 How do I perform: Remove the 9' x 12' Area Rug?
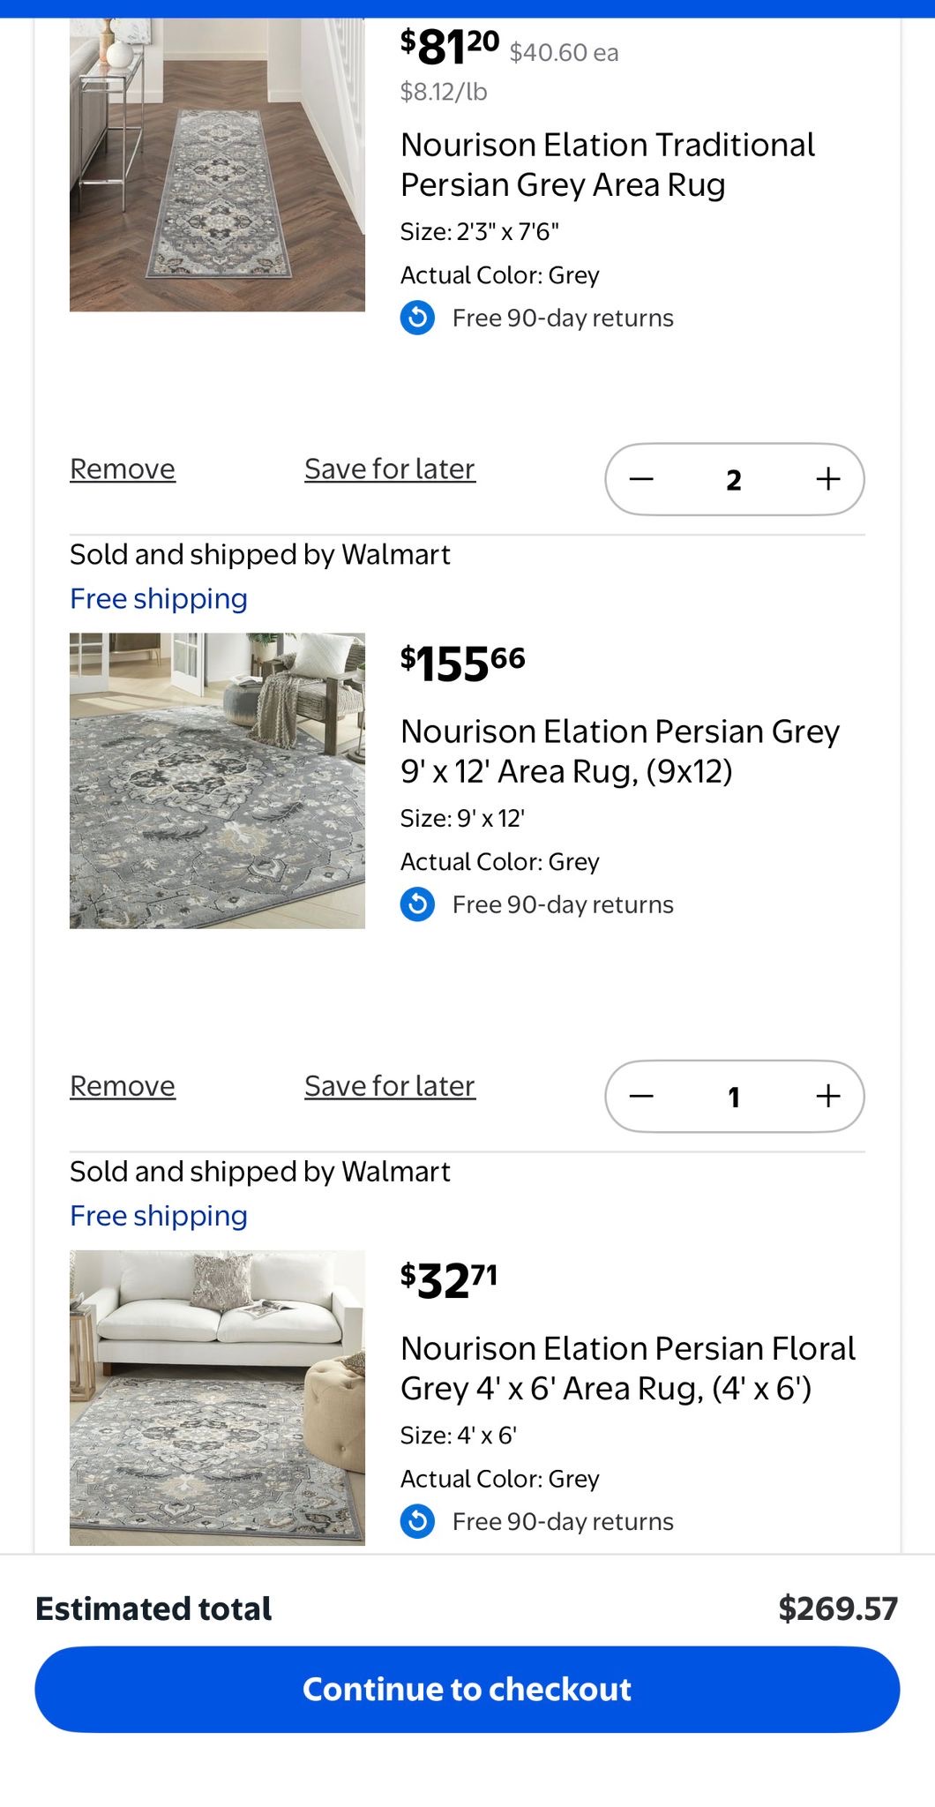123,1085
